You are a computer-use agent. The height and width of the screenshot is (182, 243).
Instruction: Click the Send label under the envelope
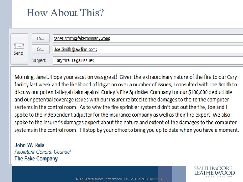(19, 53)
